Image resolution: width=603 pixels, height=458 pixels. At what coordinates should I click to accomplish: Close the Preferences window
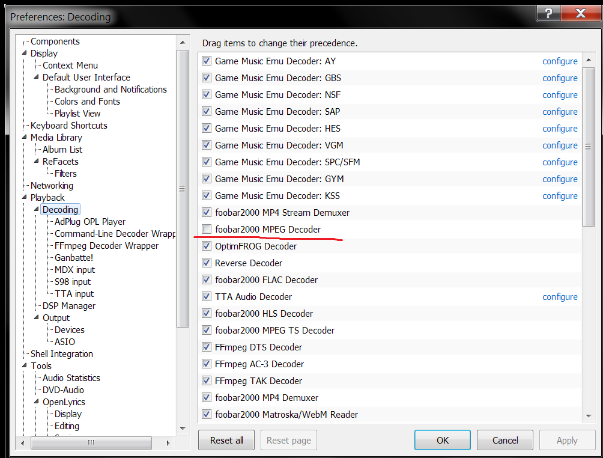[x=581, y=13]
